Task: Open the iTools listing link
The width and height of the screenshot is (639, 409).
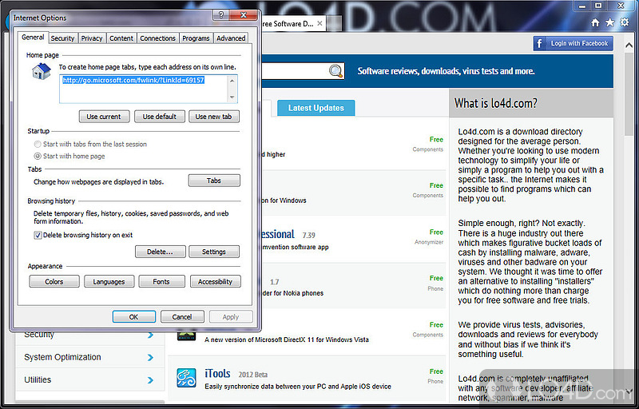Action: click(217, 374)
